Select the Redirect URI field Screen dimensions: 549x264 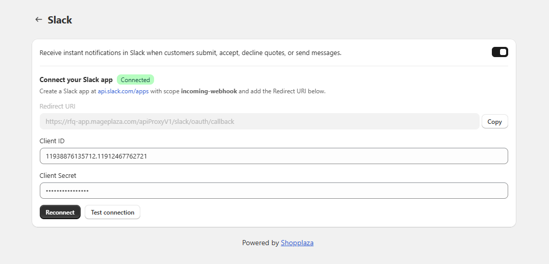pos(259,121)
